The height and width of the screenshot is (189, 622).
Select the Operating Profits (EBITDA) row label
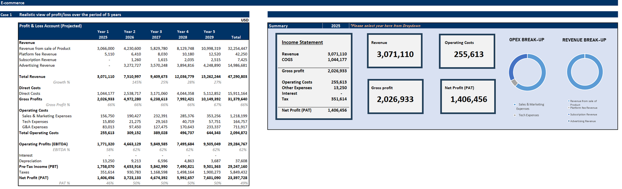(43, 144)
